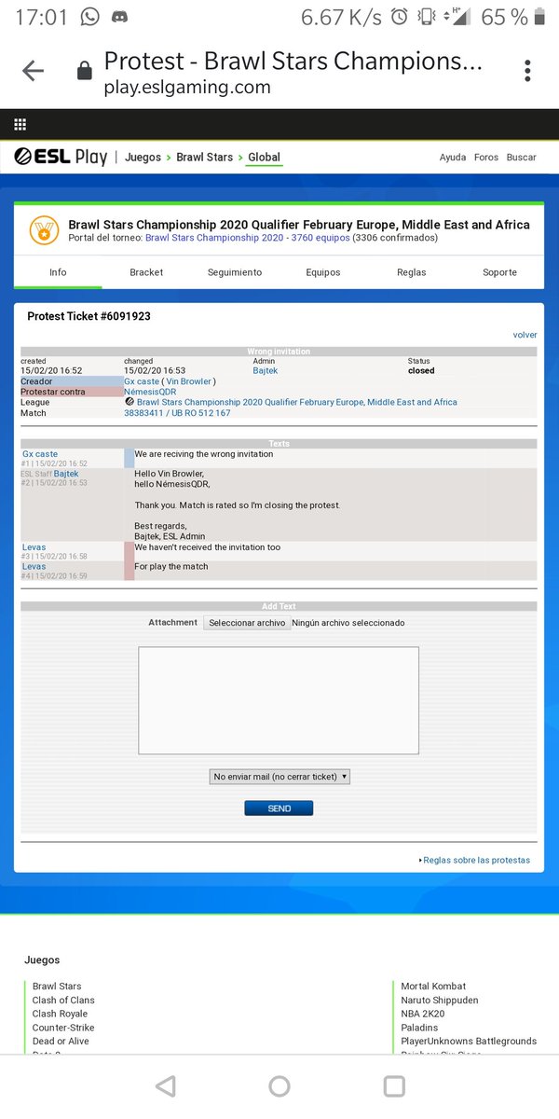Open NBA 2K20 footer link
Viewport: 559px width, 1119px height.
[x=426, y=1014]
